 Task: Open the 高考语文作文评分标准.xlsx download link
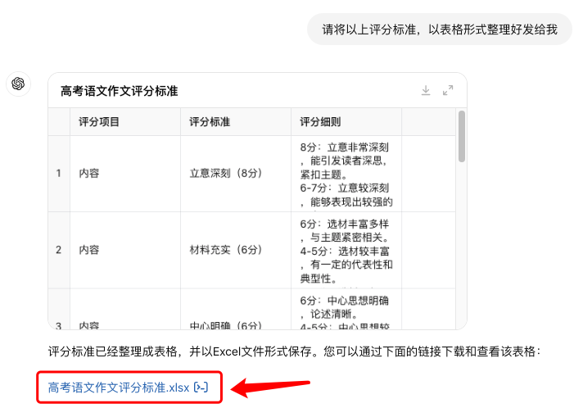pos(119,388)
